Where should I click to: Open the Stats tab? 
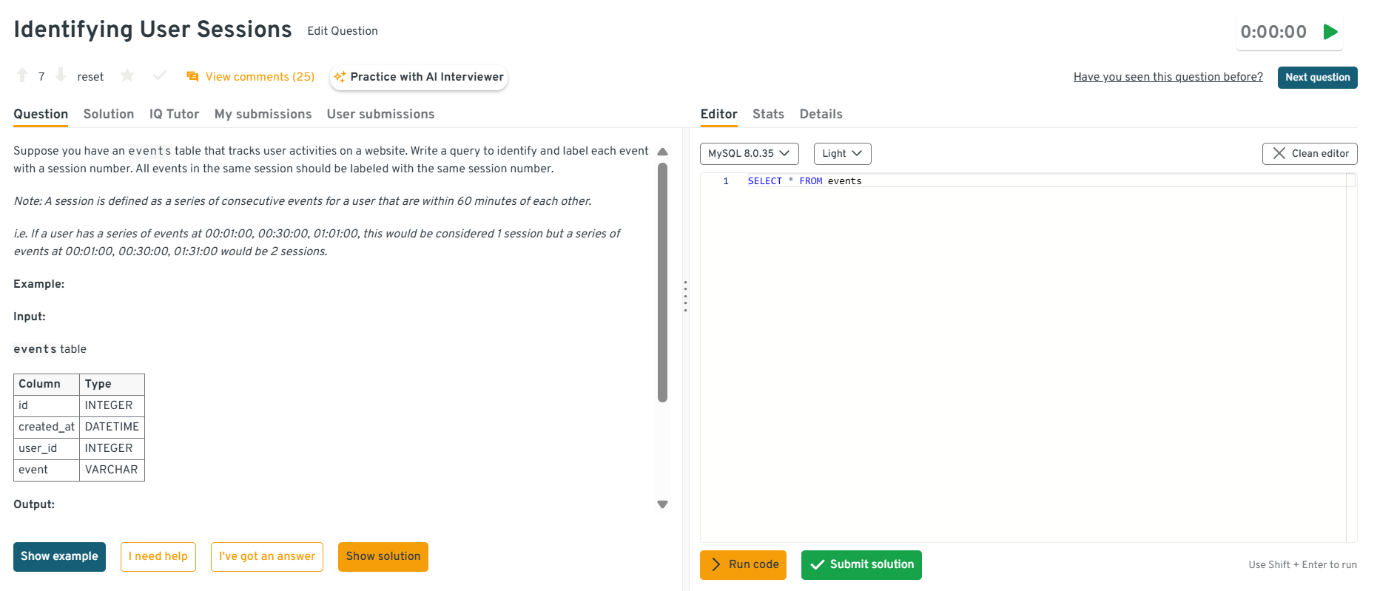pyautogui.click(x=768, y=114)
